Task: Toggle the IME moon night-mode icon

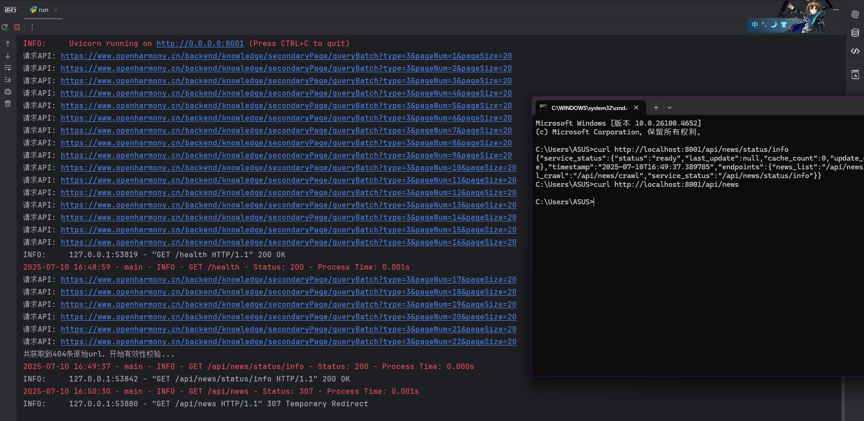Action: coord(774,25)
